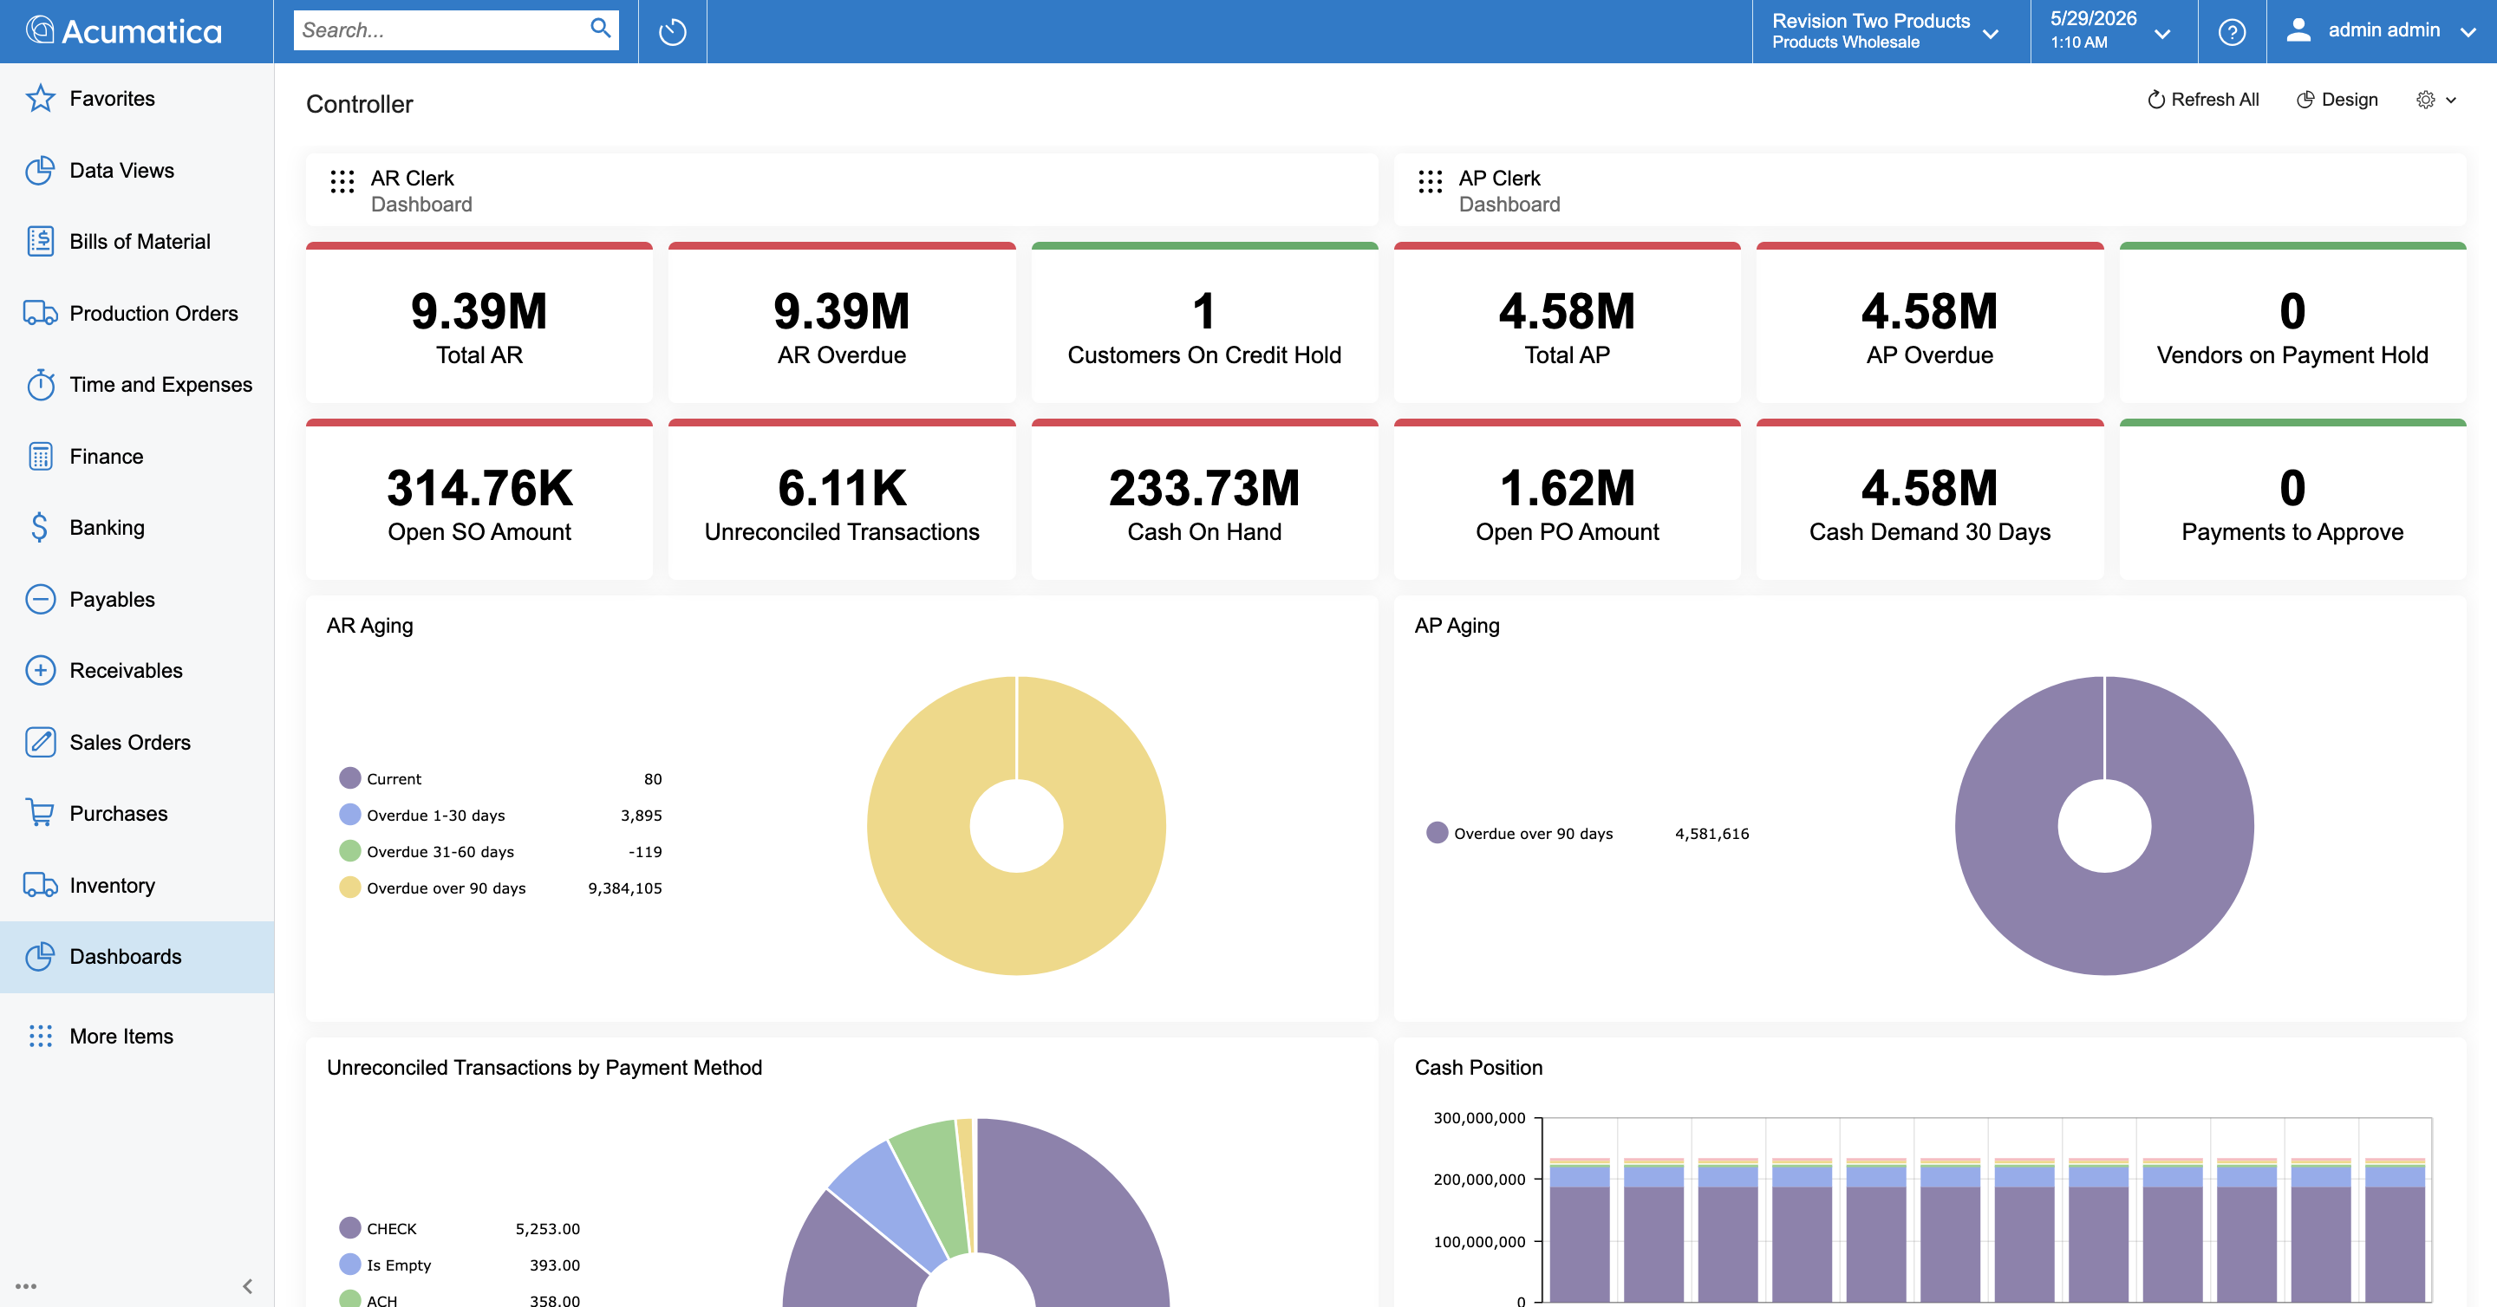Image resolution: width=2497 pixels, height=1307 pixels.
Task: Click the Favorites star icon
Action: pos(40,98)
